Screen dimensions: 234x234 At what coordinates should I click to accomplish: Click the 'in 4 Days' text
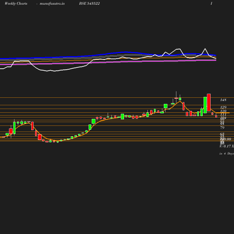tap(227, 154)
